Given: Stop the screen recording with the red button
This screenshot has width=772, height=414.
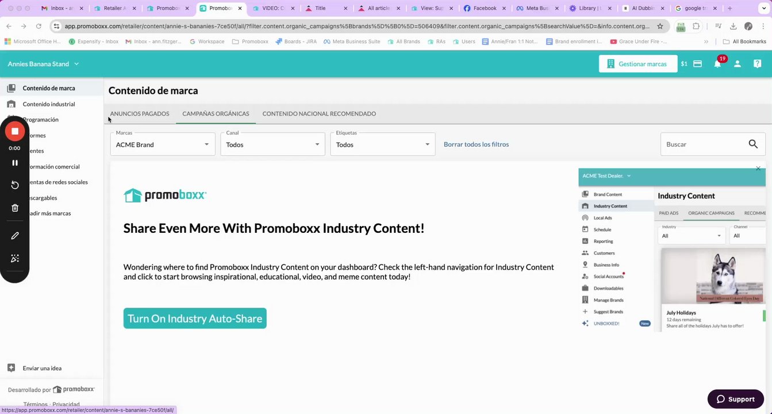Looking at the screenshot, I should click(x=15, y=132).
